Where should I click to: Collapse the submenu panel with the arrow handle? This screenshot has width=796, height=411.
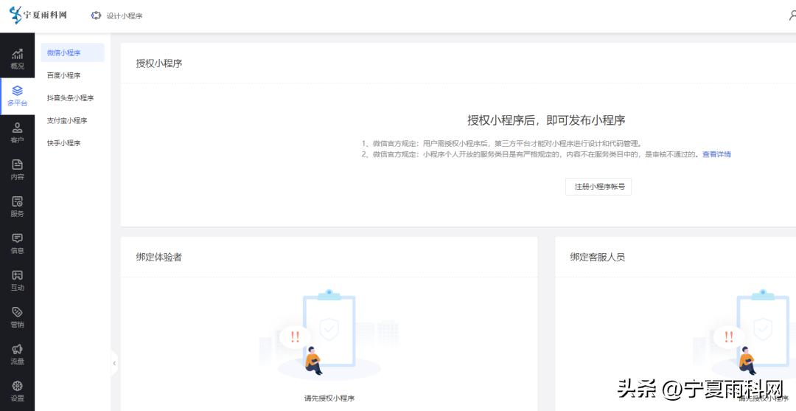[114, 363]
